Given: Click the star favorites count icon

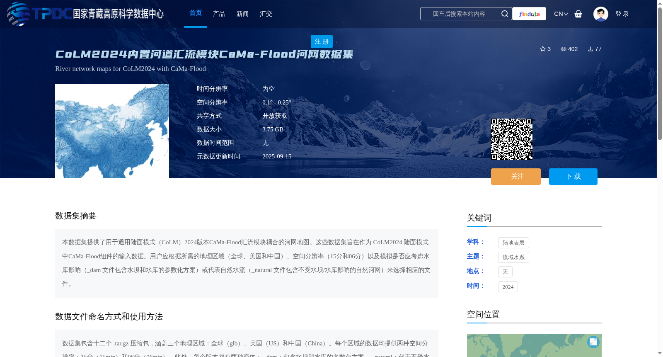Looking at the screenshot, I should click(x=543, y=49).
